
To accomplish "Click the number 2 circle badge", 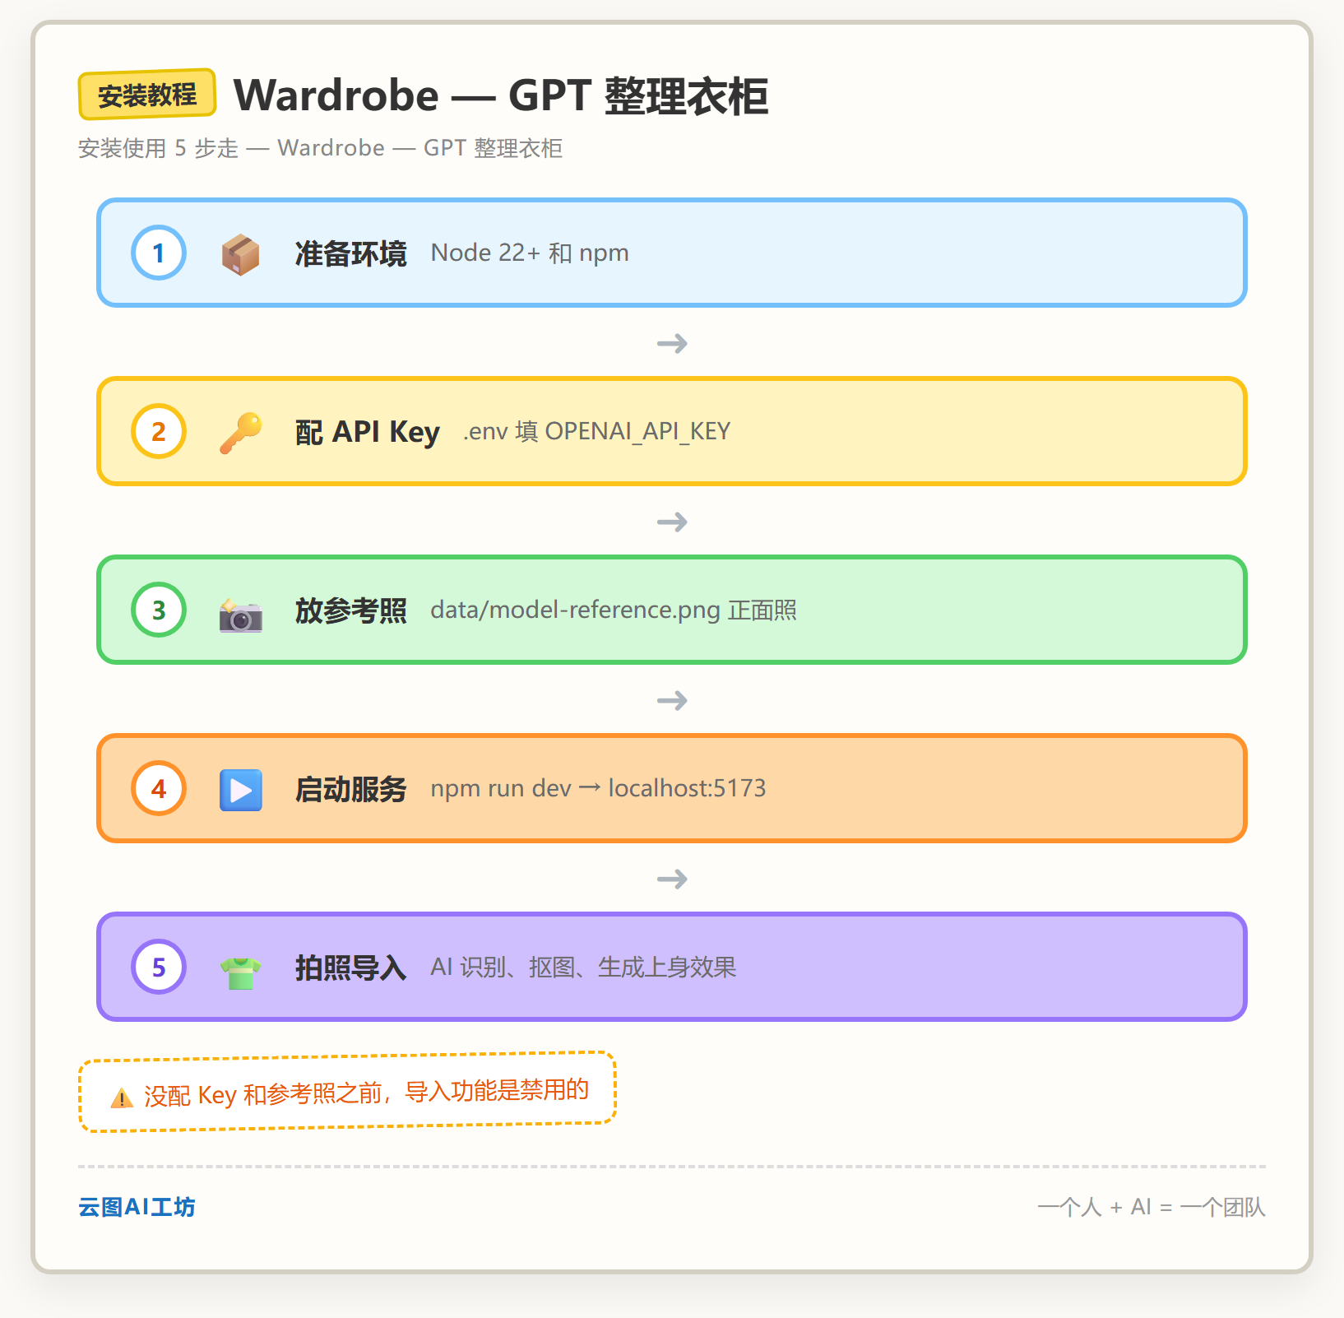I will tap(159, 431).
